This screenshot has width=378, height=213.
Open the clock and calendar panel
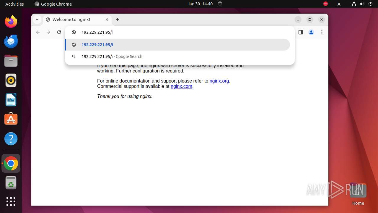tap(200, 4)
